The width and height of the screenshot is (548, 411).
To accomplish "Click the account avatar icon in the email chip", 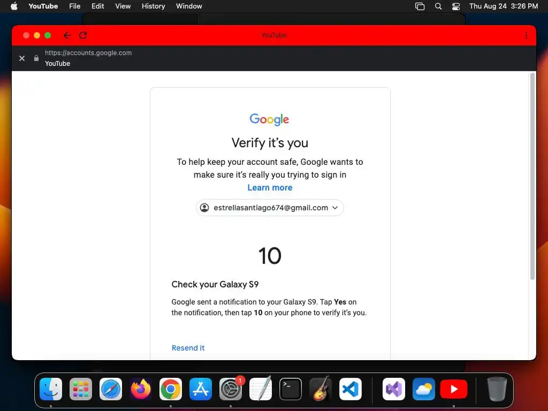I will coord(204,208).
